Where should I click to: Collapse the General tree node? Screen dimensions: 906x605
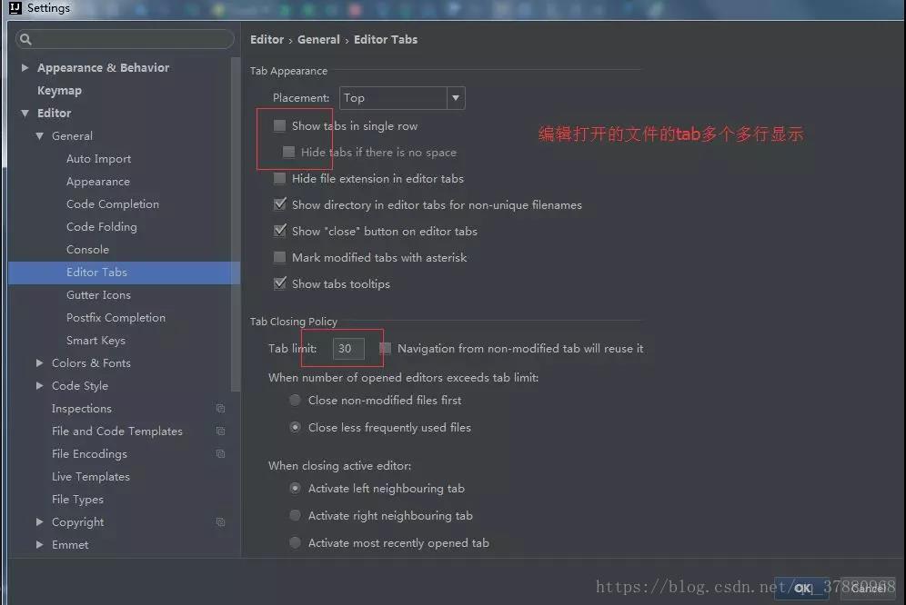(39, 135)
